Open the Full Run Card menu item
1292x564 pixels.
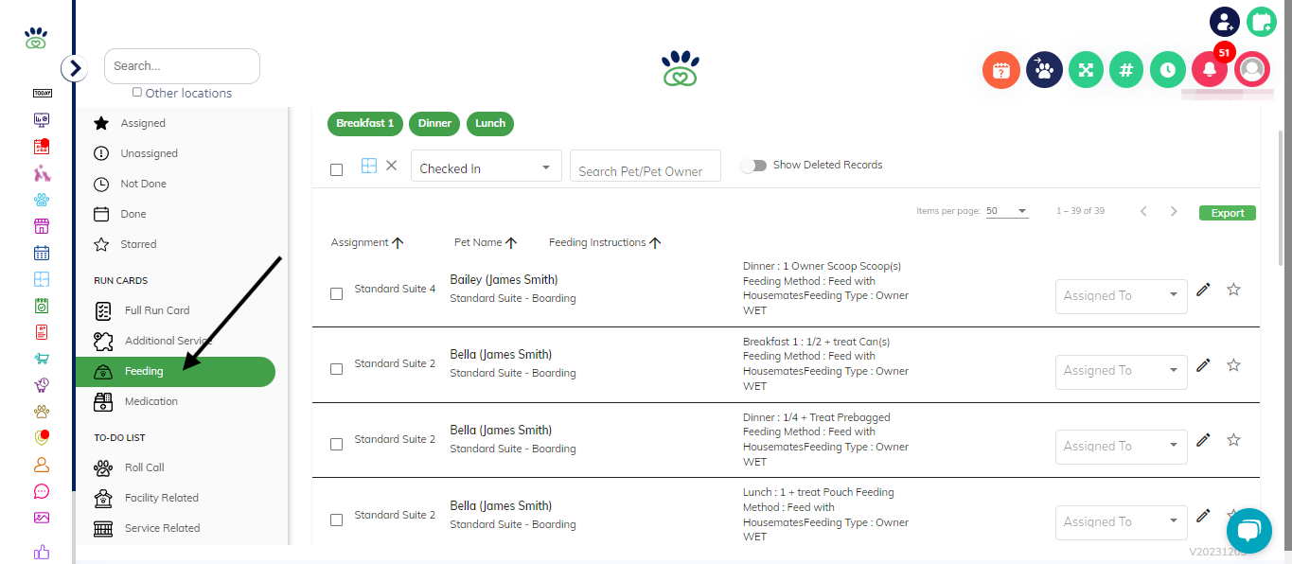tap(175, 310)
